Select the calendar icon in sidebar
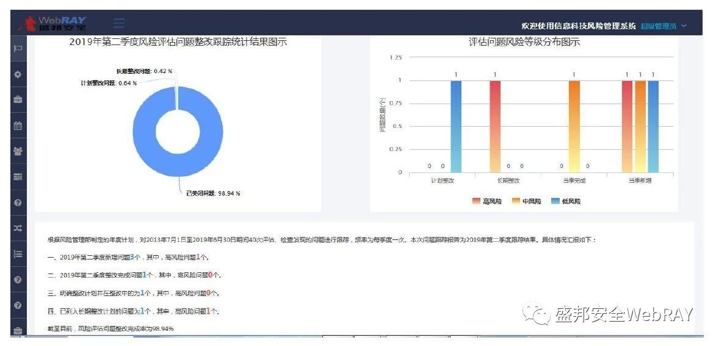Viewport: 716px width, 346px height. [x=18, y=126]
